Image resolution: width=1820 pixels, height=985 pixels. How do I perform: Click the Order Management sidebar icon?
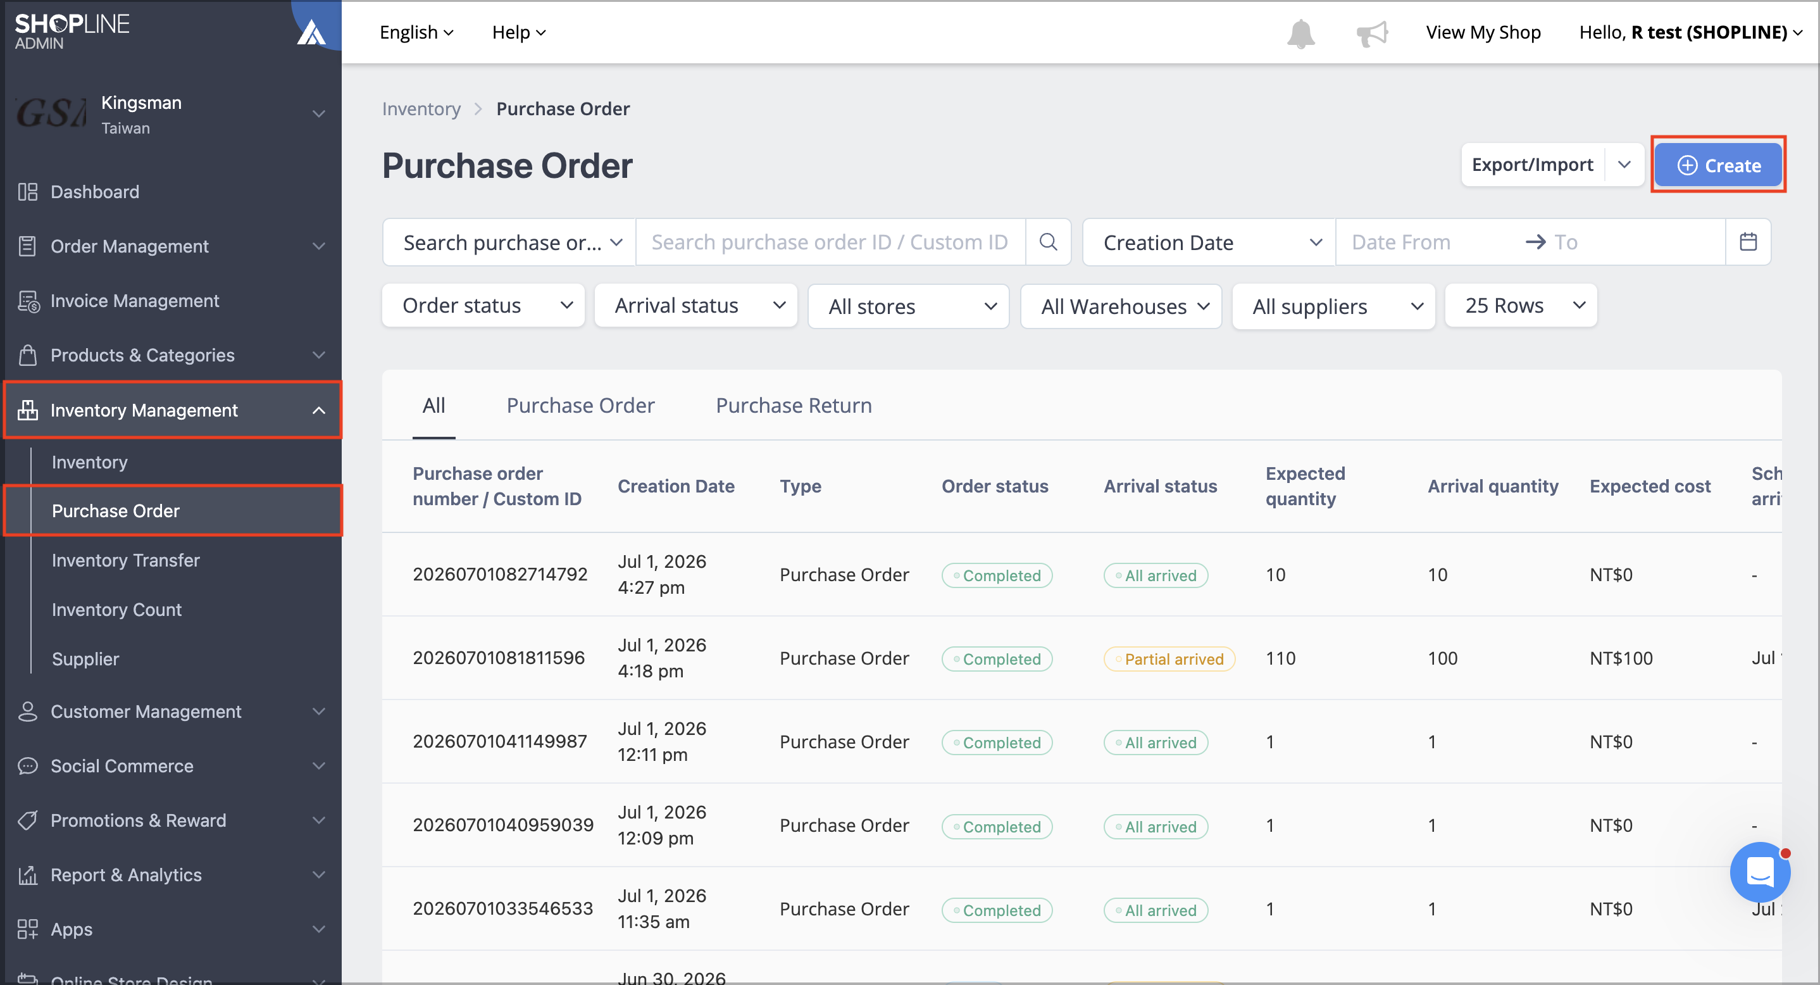pos(28,246)
